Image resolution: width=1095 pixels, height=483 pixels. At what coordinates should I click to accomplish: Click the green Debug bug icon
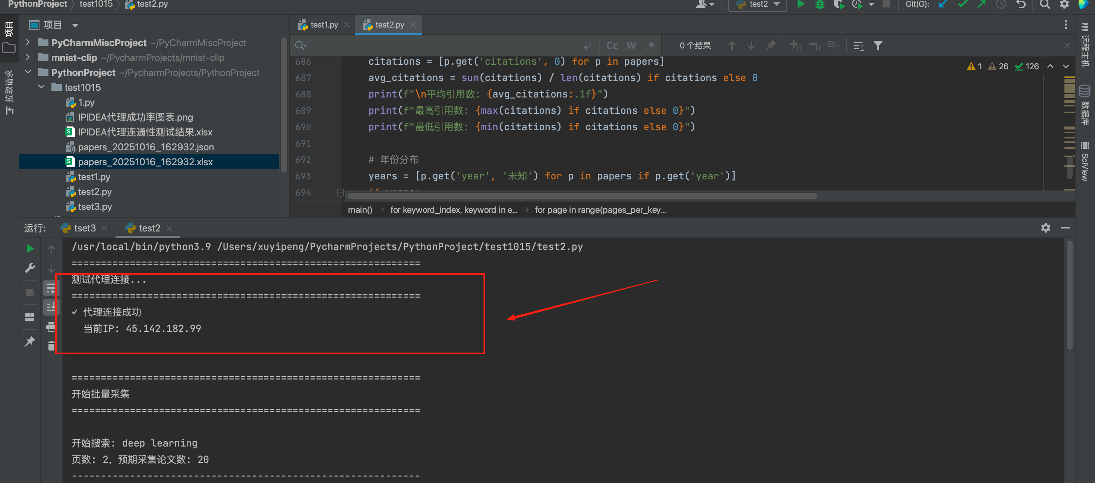coord(820,5)
